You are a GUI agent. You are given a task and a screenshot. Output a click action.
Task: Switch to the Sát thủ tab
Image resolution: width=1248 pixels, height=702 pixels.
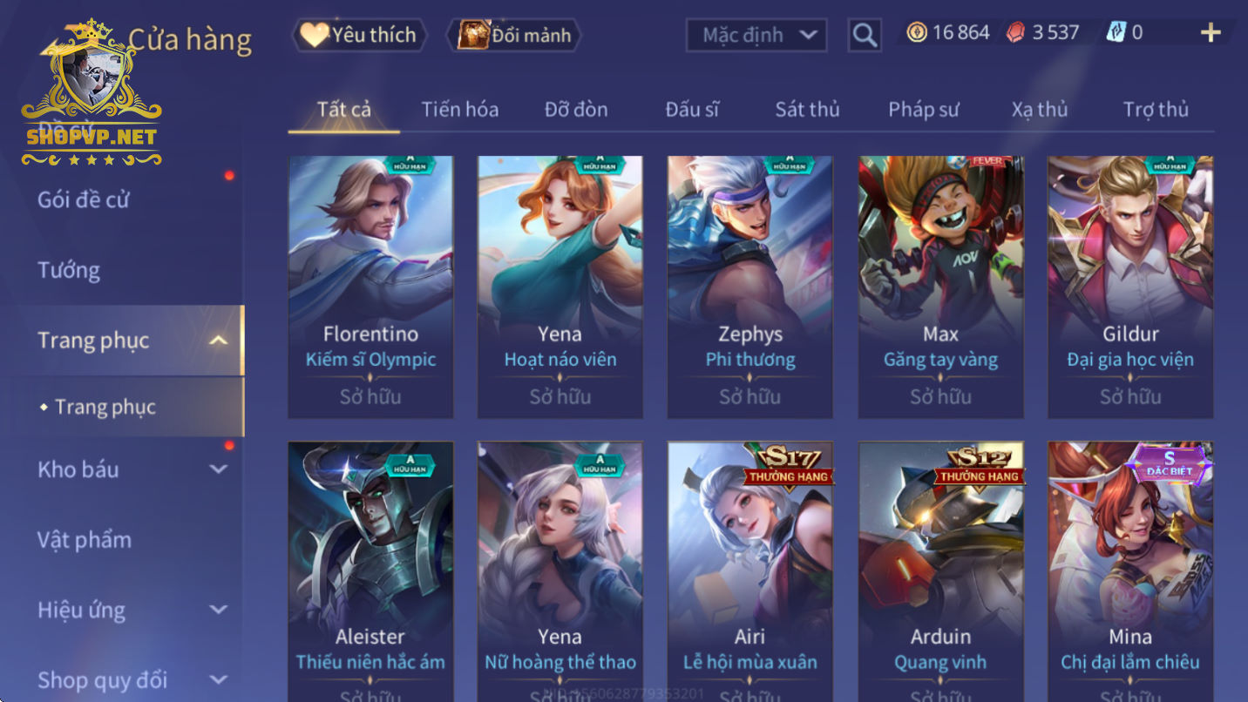[x=807, y=110]
